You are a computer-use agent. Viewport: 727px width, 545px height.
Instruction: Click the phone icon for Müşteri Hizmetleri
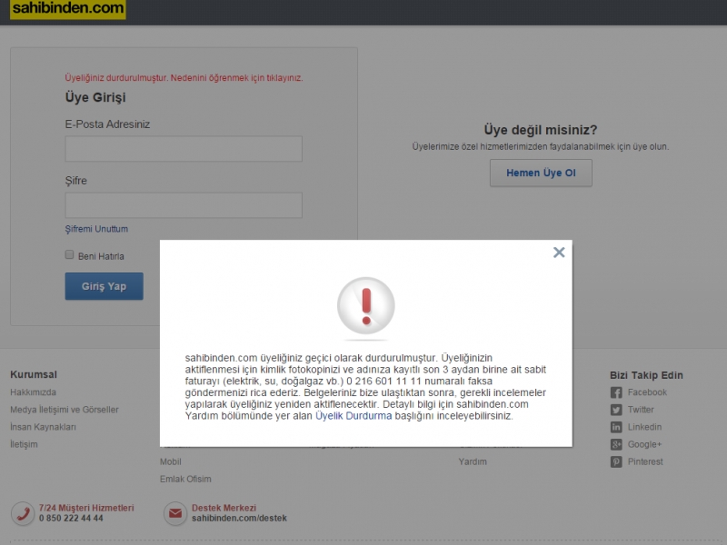coord(23,513)
